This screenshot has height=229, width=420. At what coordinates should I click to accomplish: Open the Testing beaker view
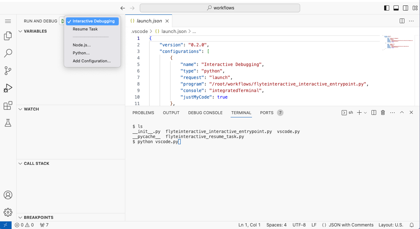tap(8, 123)
